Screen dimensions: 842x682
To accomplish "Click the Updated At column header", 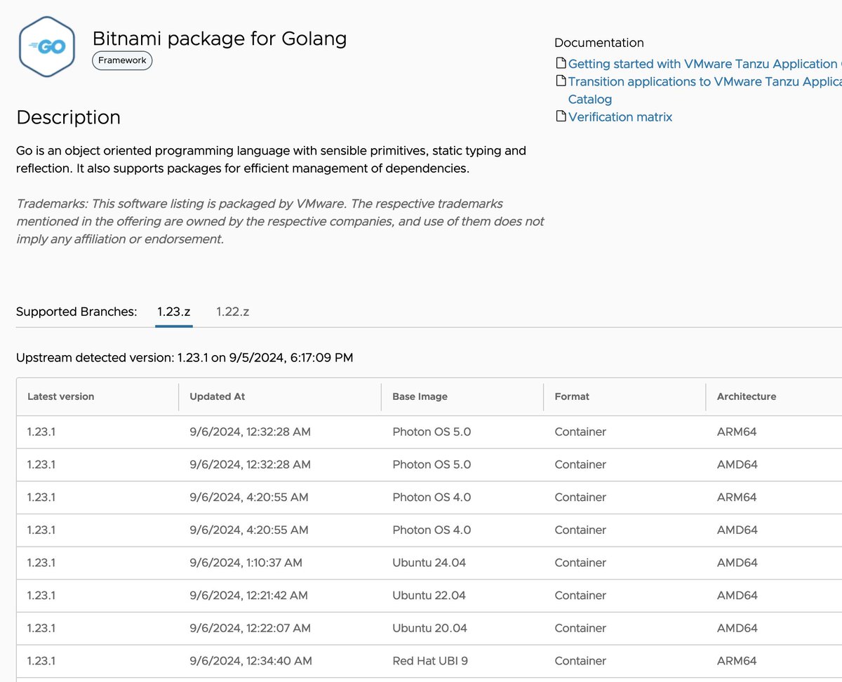I will click(218, 396).
